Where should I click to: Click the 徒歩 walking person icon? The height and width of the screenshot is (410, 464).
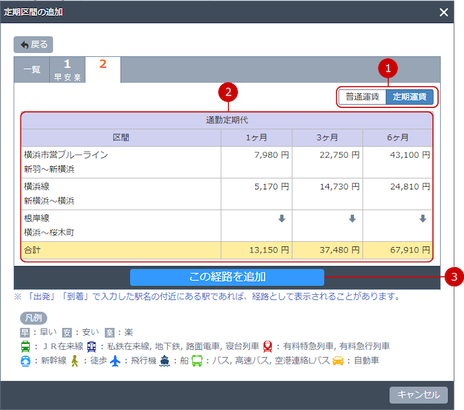[75, 361]
